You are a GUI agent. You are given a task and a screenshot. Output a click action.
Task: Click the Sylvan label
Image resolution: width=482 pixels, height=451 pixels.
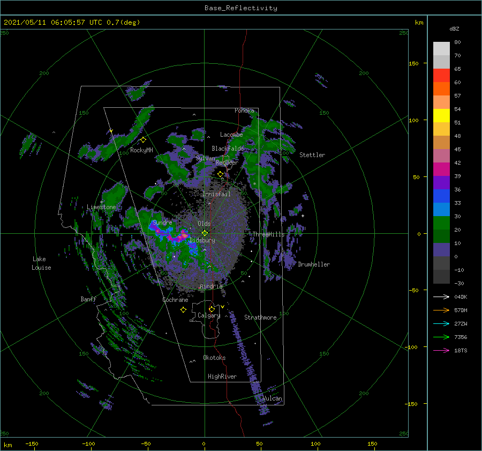(x=205, y=158)
